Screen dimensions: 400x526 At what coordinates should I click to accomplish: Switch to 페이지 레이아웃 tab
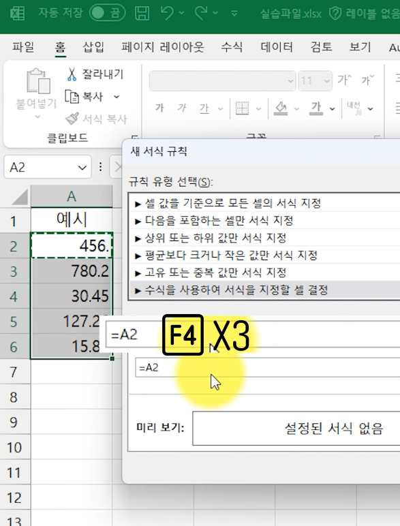pyautogui.click(x=163, y=47)
